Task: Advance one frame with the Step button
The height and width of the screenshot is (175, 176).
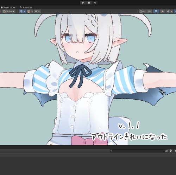Action: pyautogui.click(x=95, y=3)
